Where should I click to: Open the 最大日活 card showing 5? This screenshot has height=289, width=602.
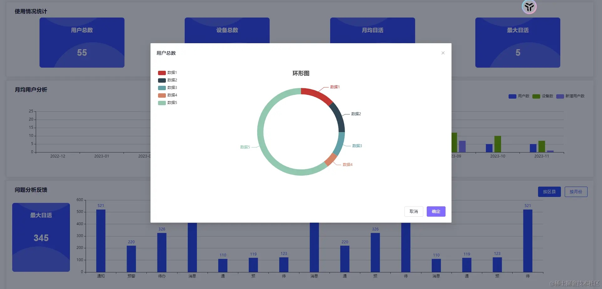pos(518,43)
